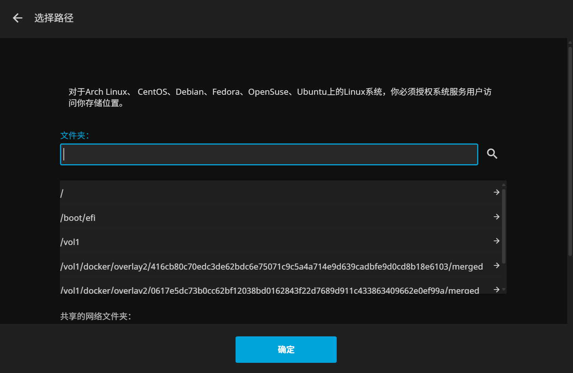Click the magnifier search icon beside folder field
This screenshot has width=573, height=373.
pos(492,154)
